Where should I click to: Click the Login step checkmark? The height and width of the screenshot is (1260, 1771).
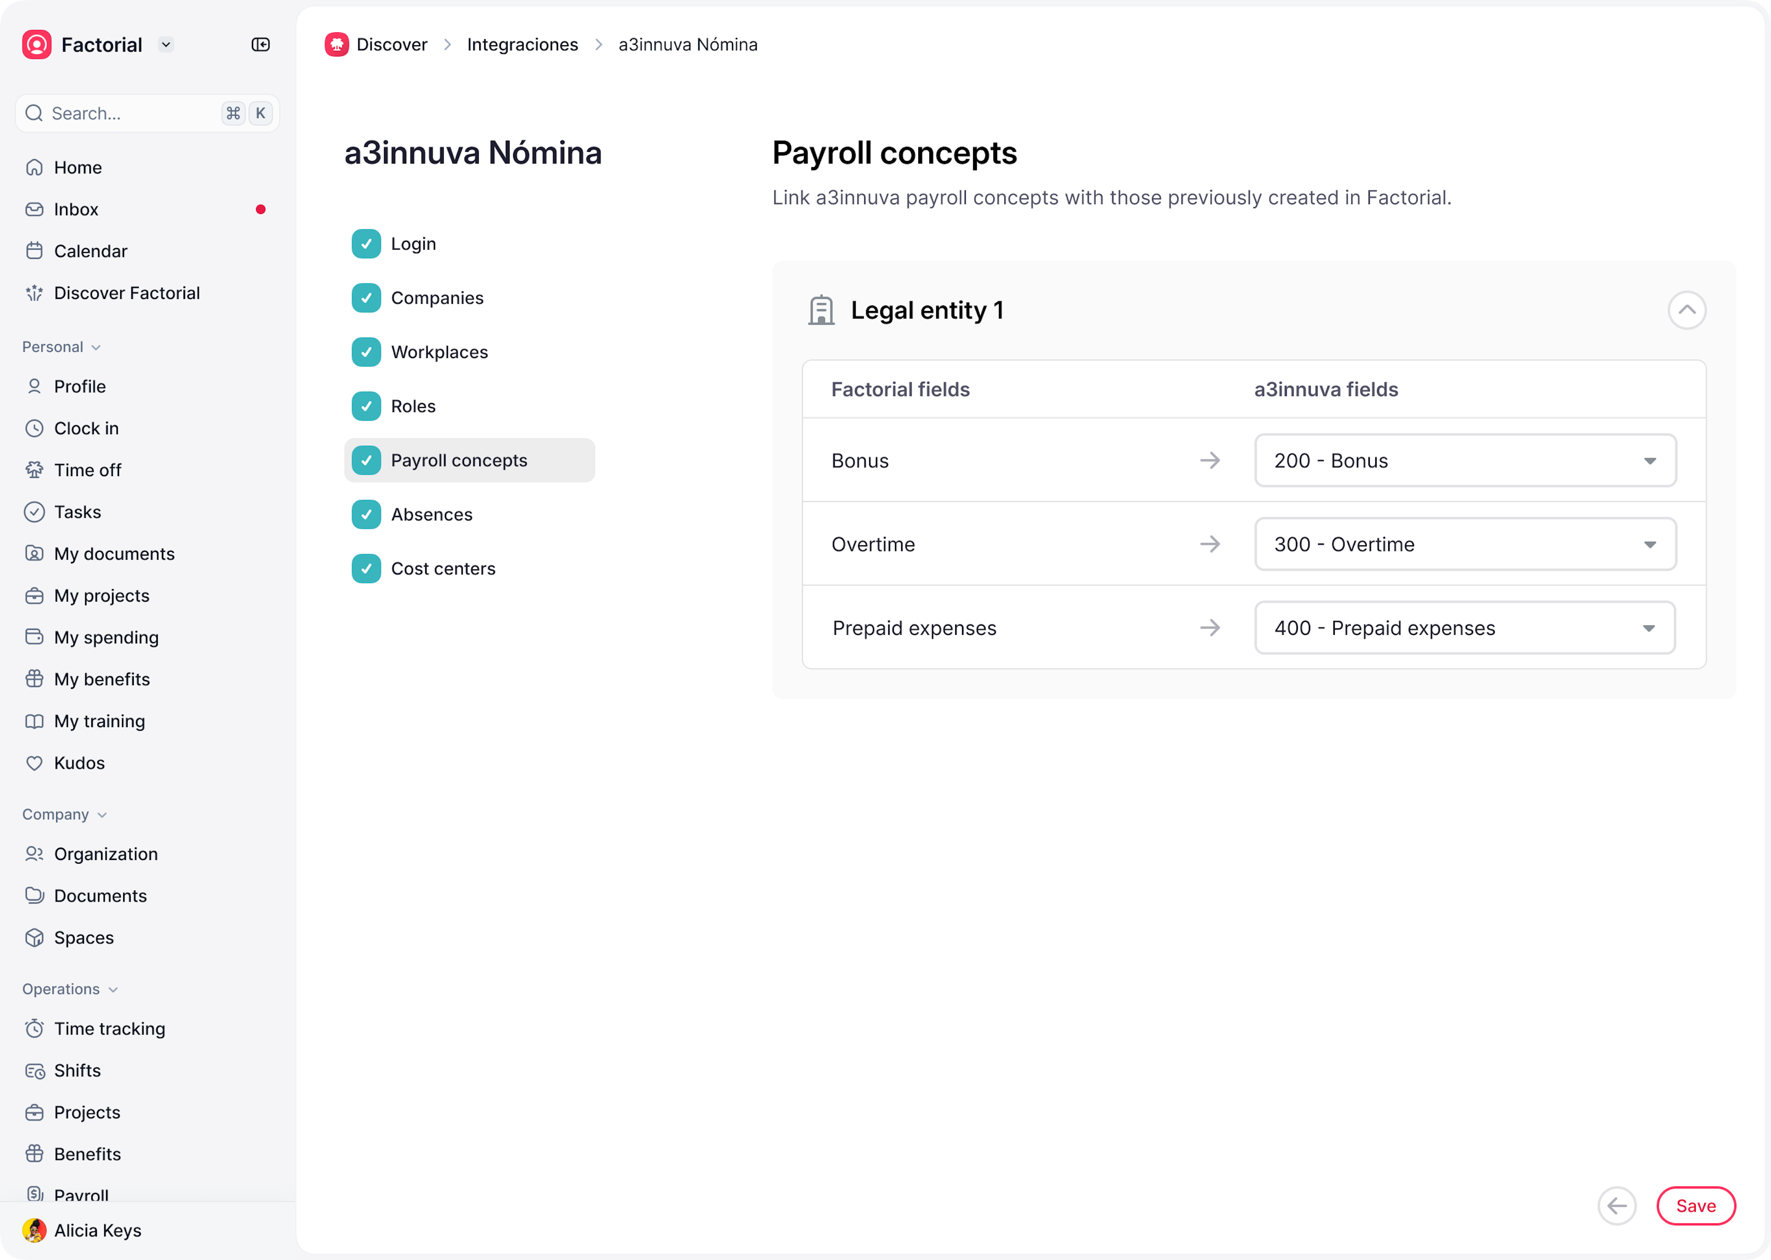(366, 244)
